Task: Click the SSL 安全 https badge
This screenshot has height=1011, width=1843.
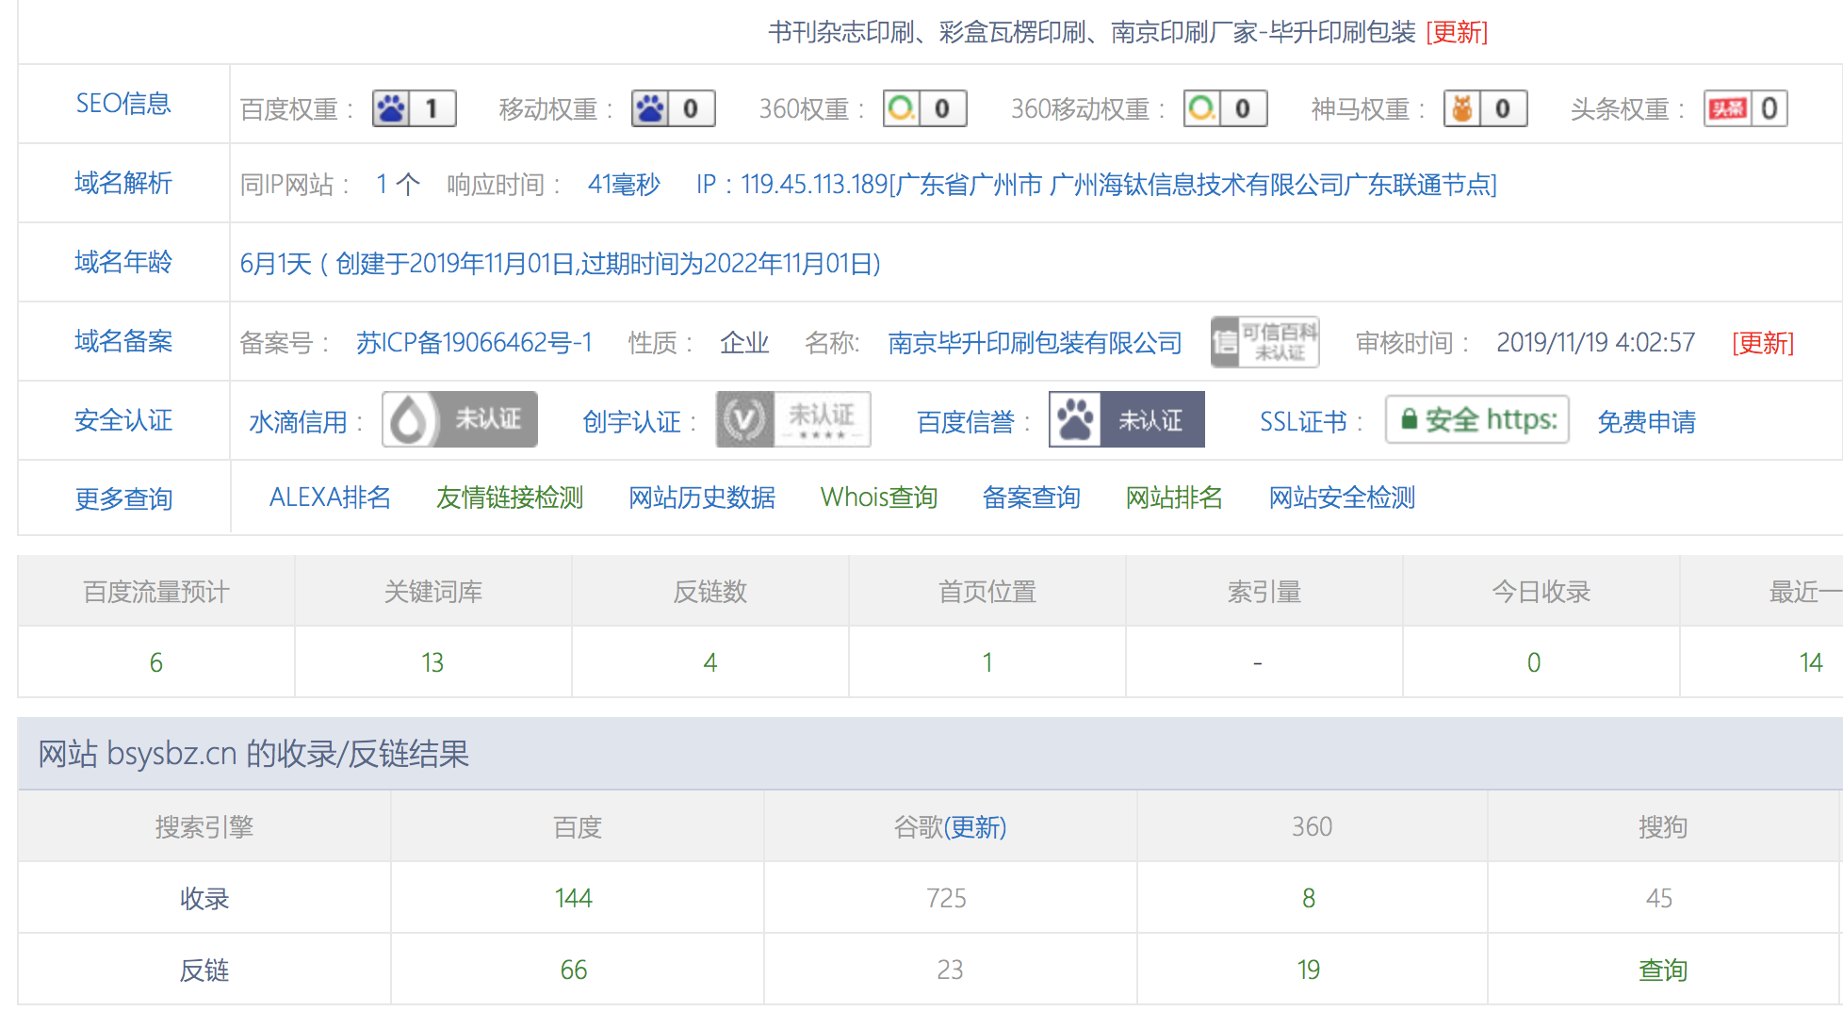Action: 1476,419
